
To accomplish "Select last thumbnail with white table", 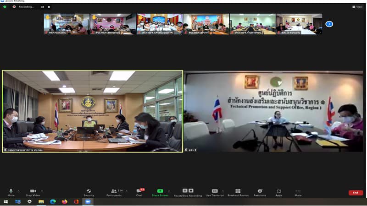I will (x=299, y=24).
